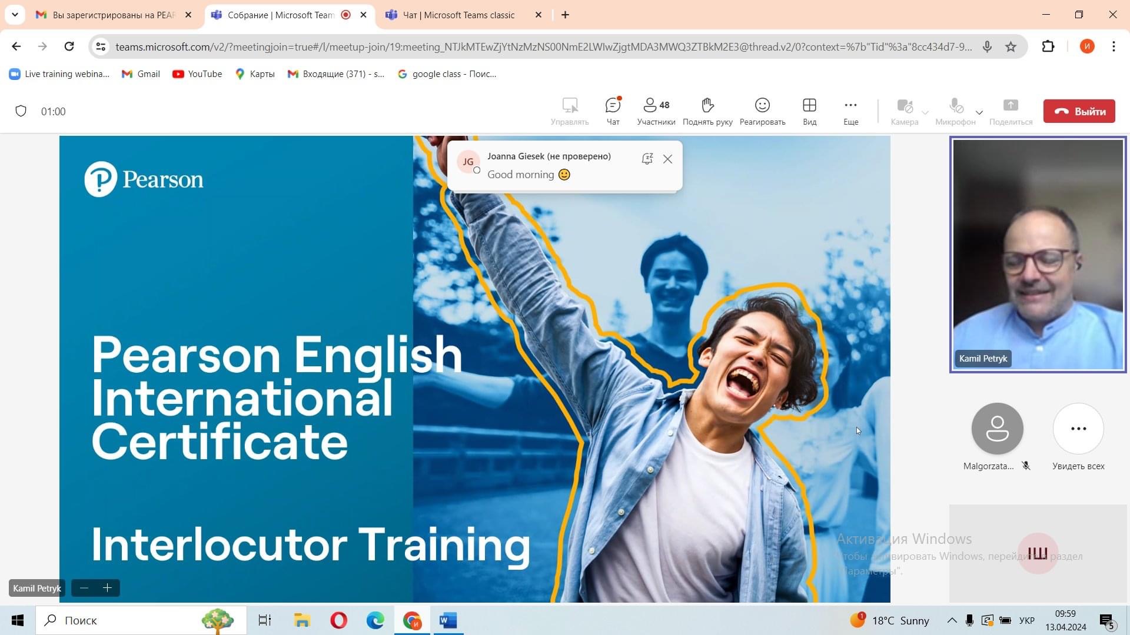
Task: Toggle the camera on
Action: tap(904, 111)
